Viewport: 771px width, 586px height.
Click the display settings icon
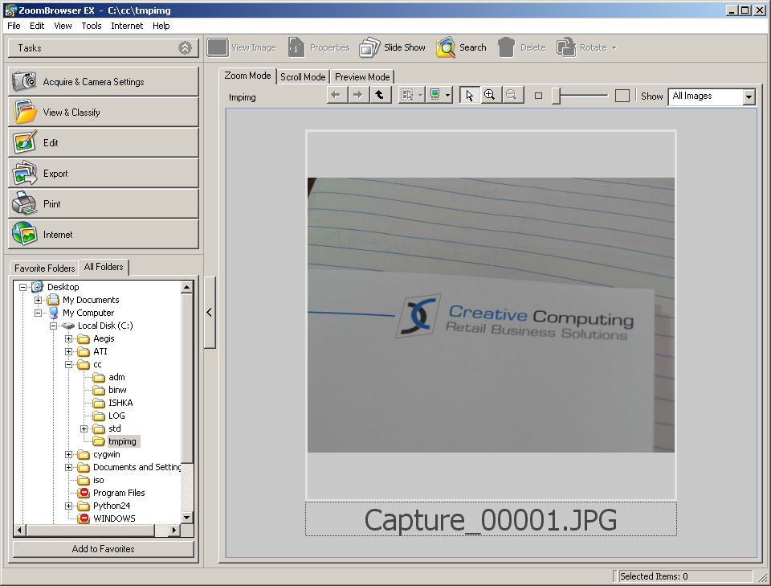click(x=435, y=95)
